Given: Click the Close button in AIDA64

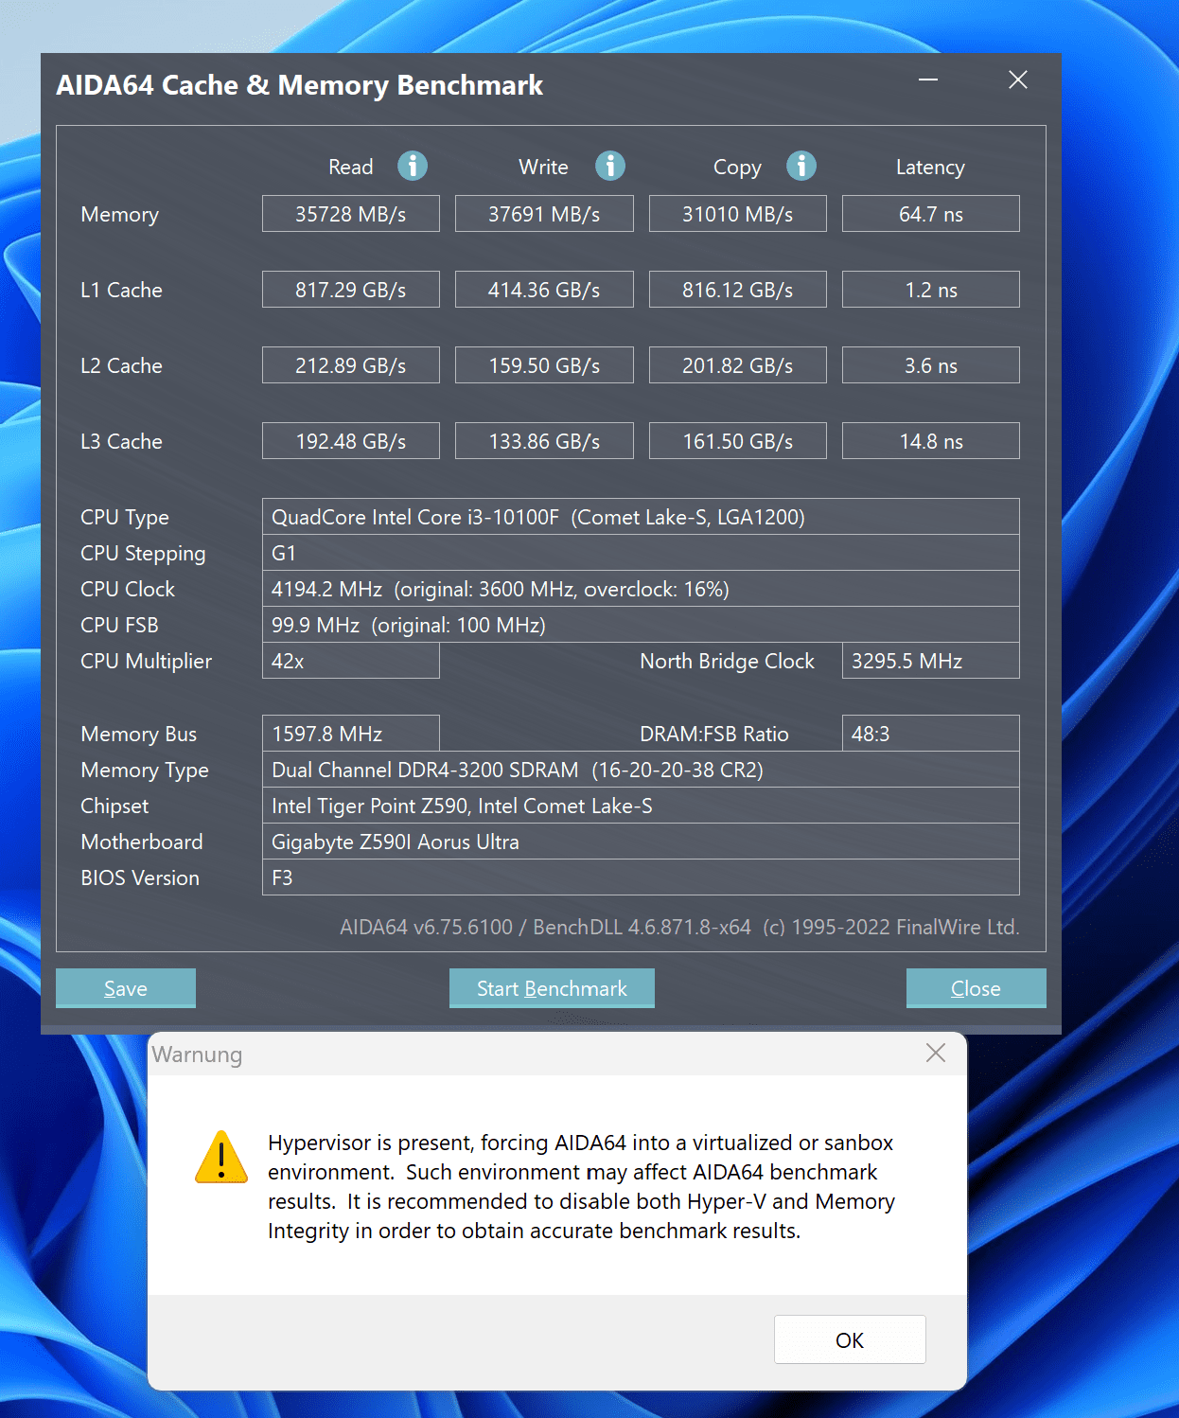Looking at the screenshot, I should tap(976, 988).
